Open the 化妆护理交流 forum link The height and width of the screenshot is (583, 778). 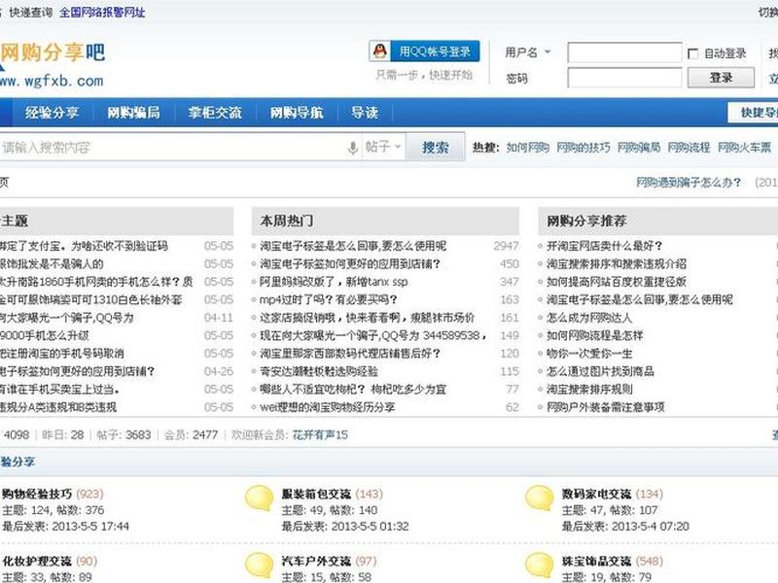tap(37, 562)
